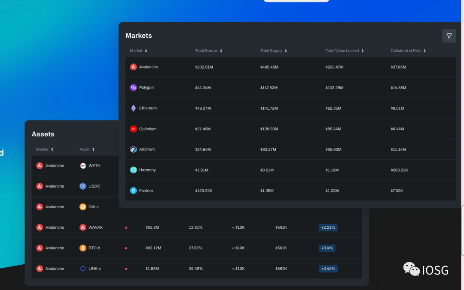Select the $1.89M value in LINK.e row
This screenshot has width=464, height=290.
(152, 269)
